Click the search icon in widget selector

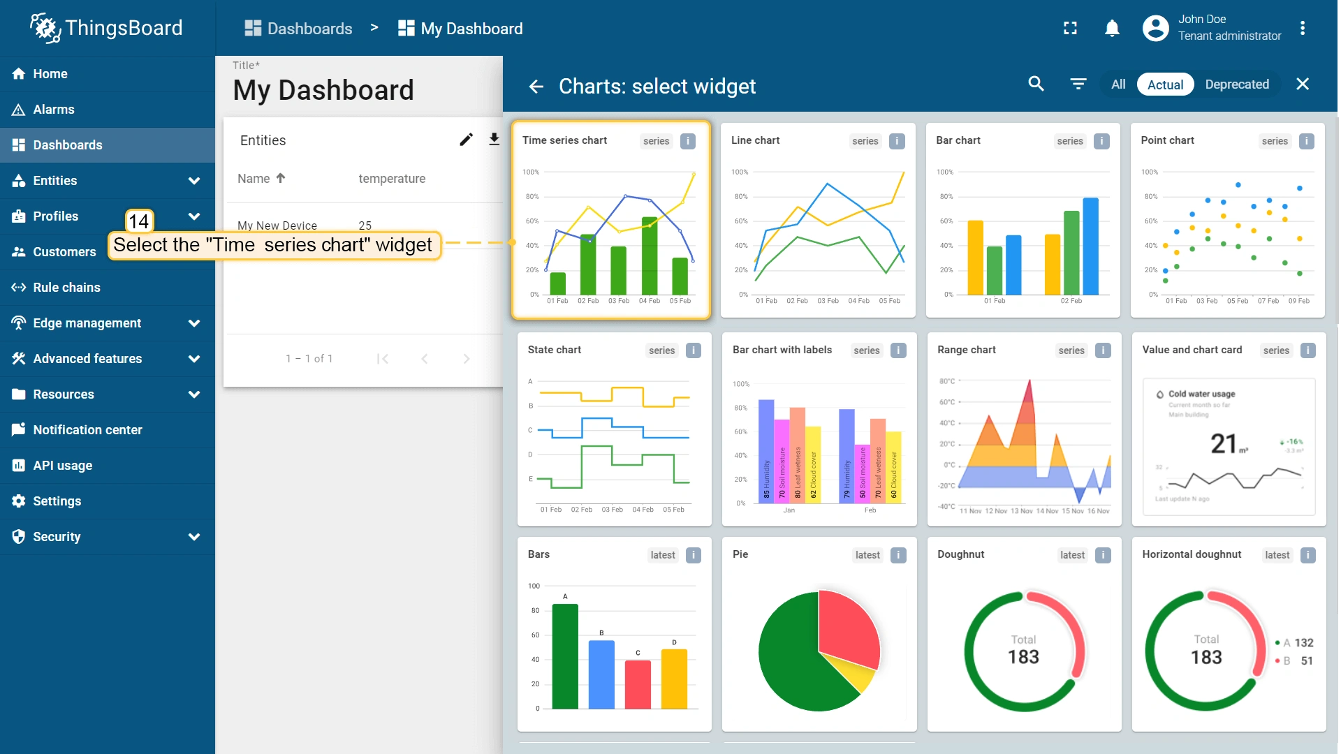tap(1036, 84)
